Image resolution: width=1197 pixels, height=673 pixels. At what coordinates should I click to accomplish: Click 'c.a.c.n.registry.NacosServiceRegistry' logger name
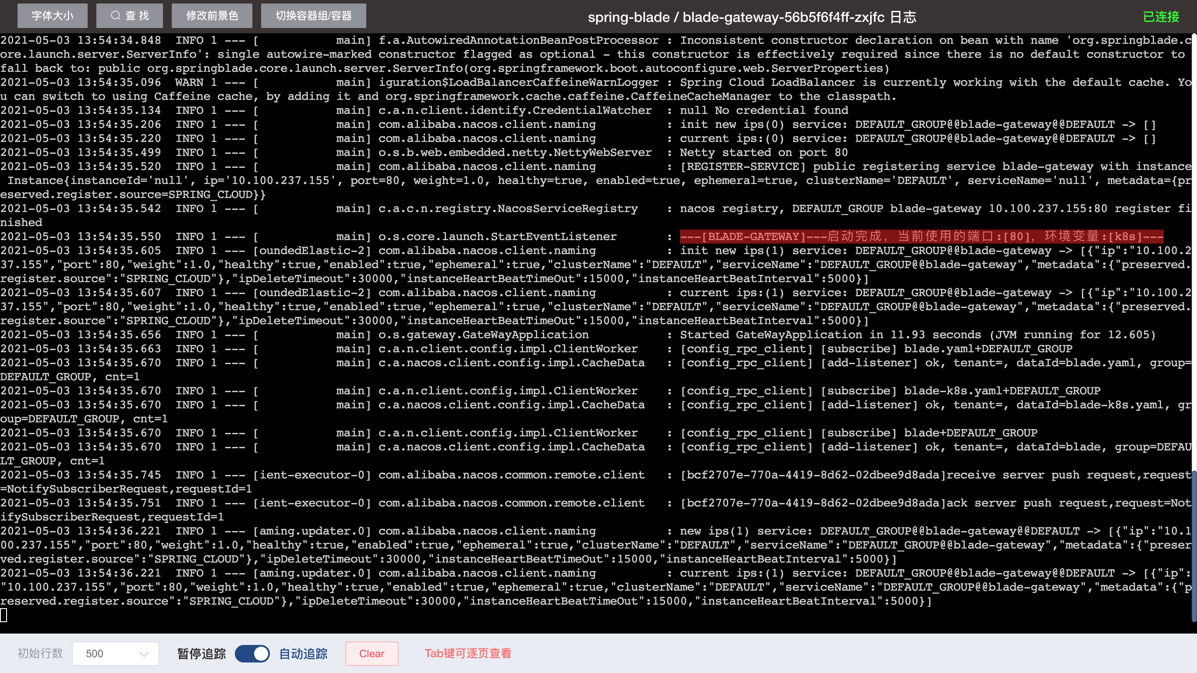click(508, 208)
